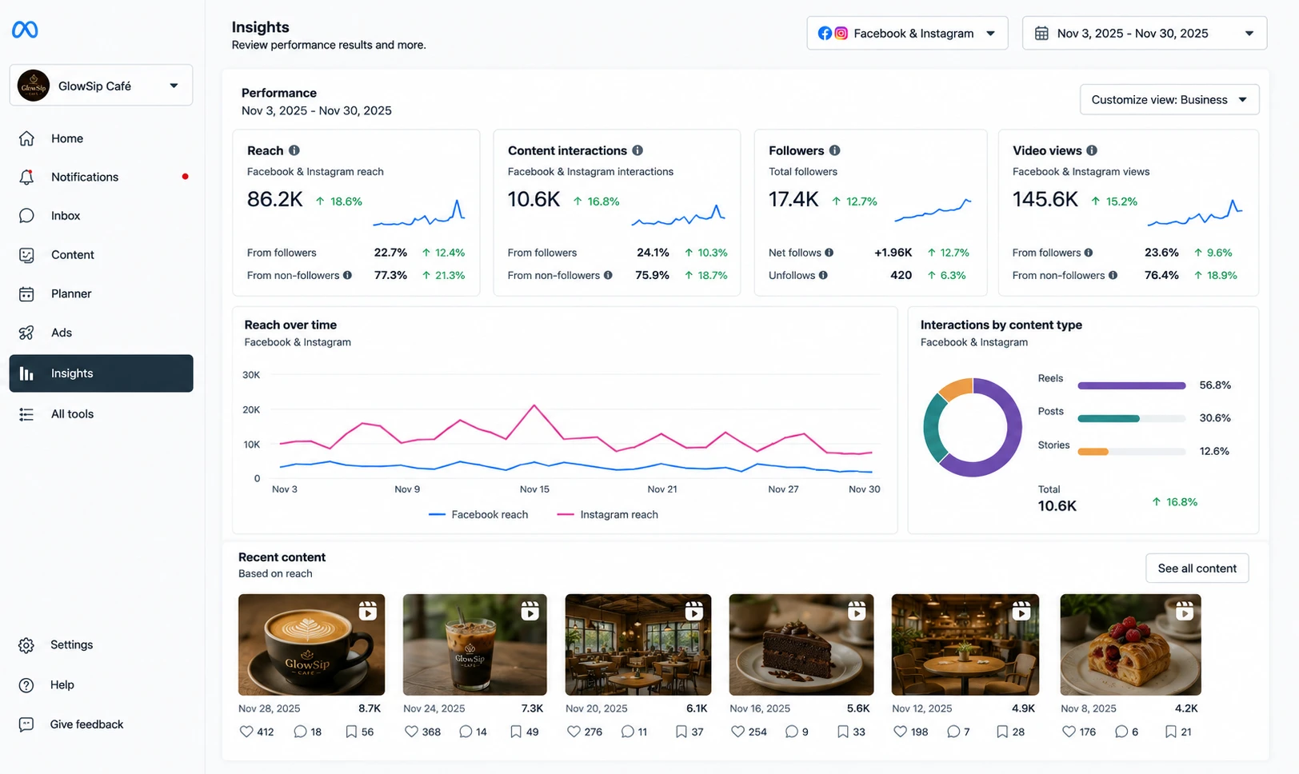Click the Nov 15 axis label

click(x=534, y=489)
